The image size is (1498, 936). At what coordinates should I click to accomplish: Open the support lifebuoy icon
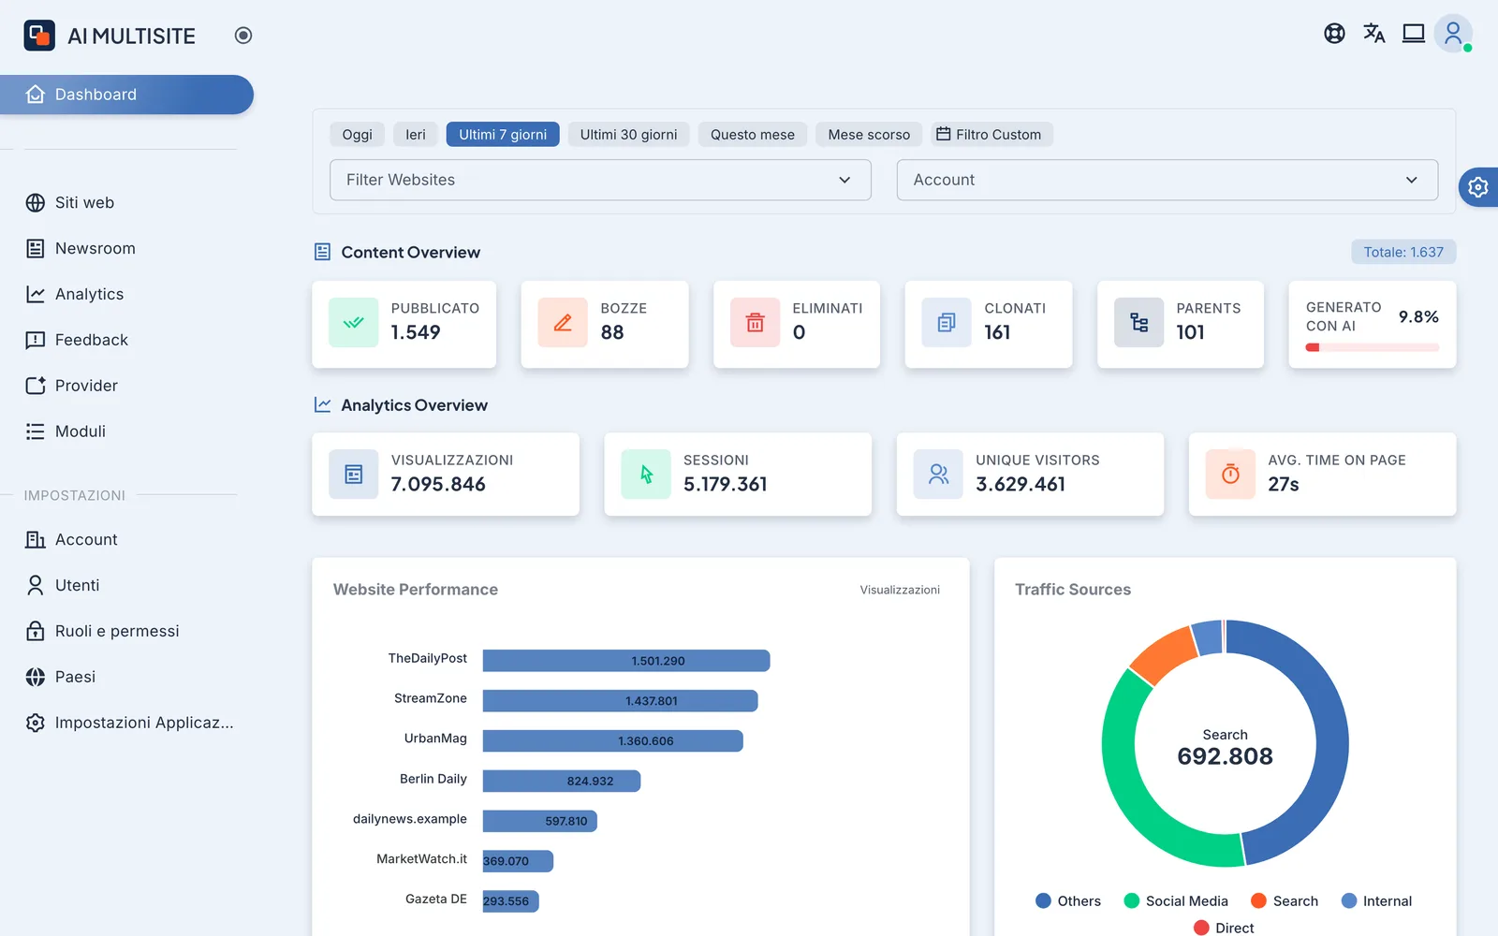coord(1334,34)
